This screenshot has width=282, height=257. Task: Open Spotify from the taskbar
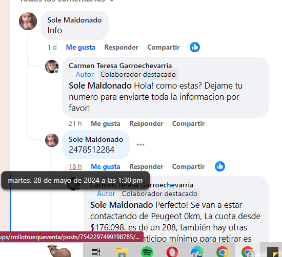point(147,252)
